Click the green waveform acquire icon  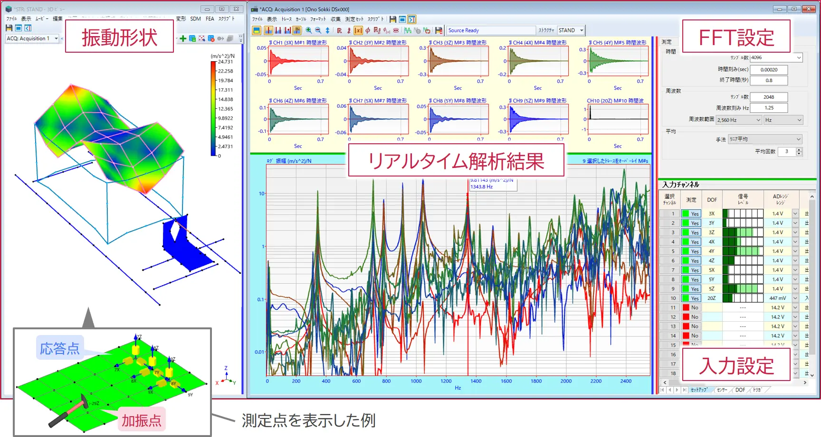pos(408,30)
